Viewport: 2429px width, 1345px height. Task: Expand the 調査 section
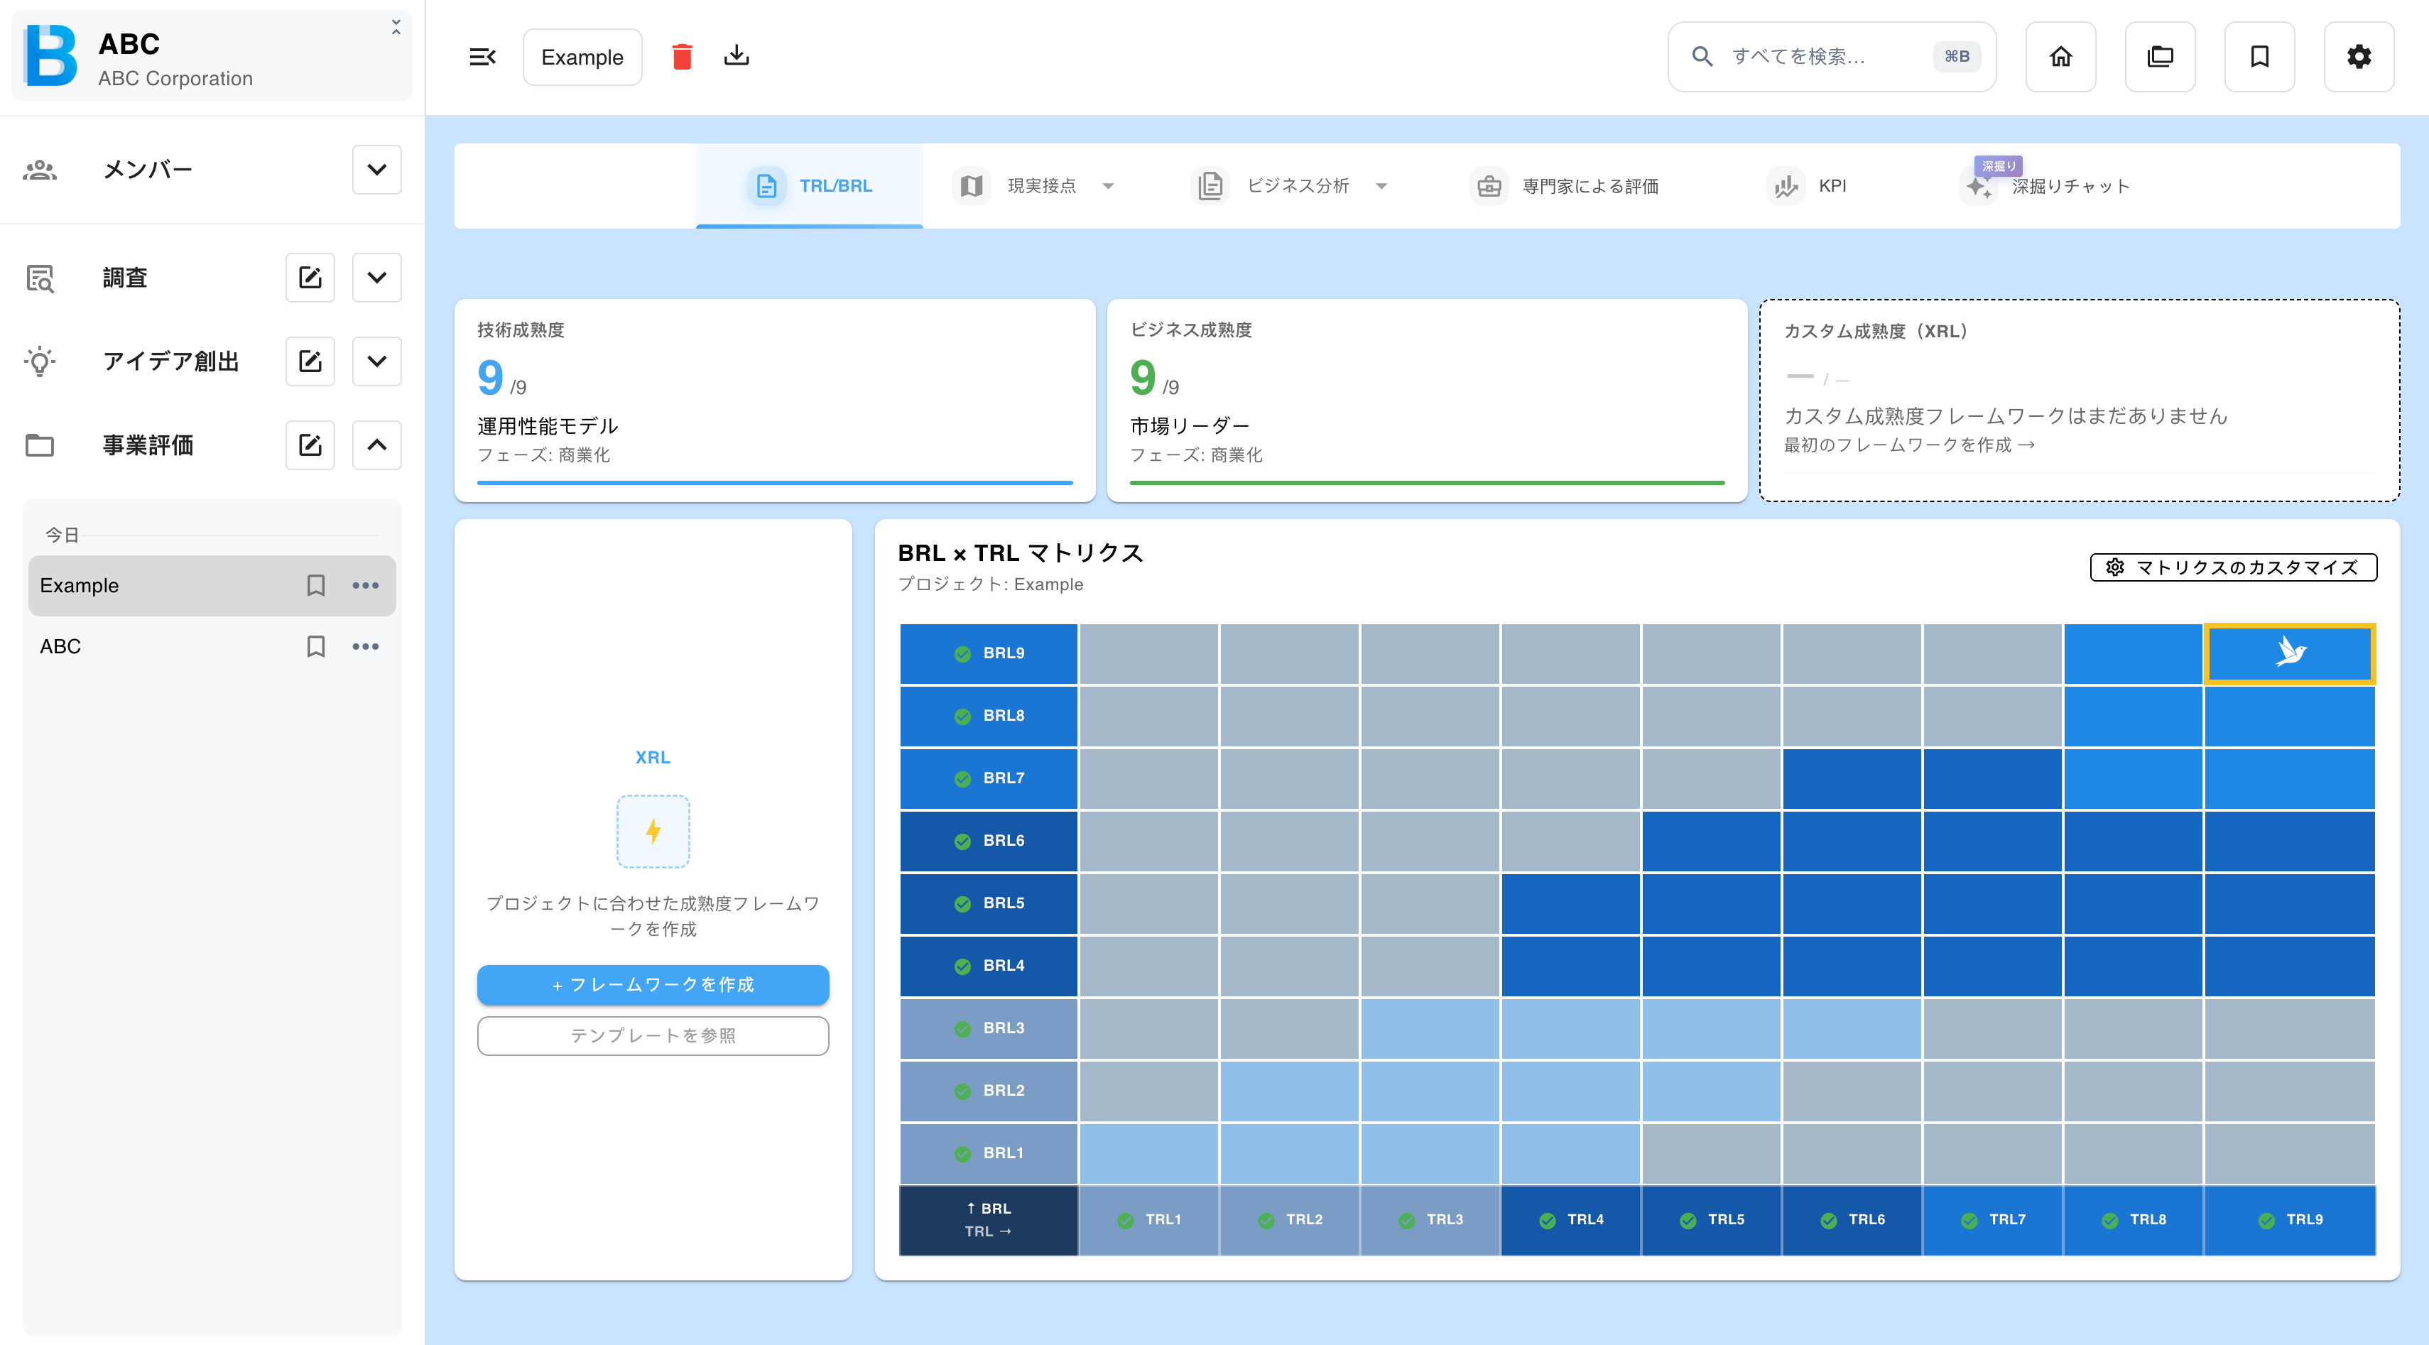click(x=376, y=277)
